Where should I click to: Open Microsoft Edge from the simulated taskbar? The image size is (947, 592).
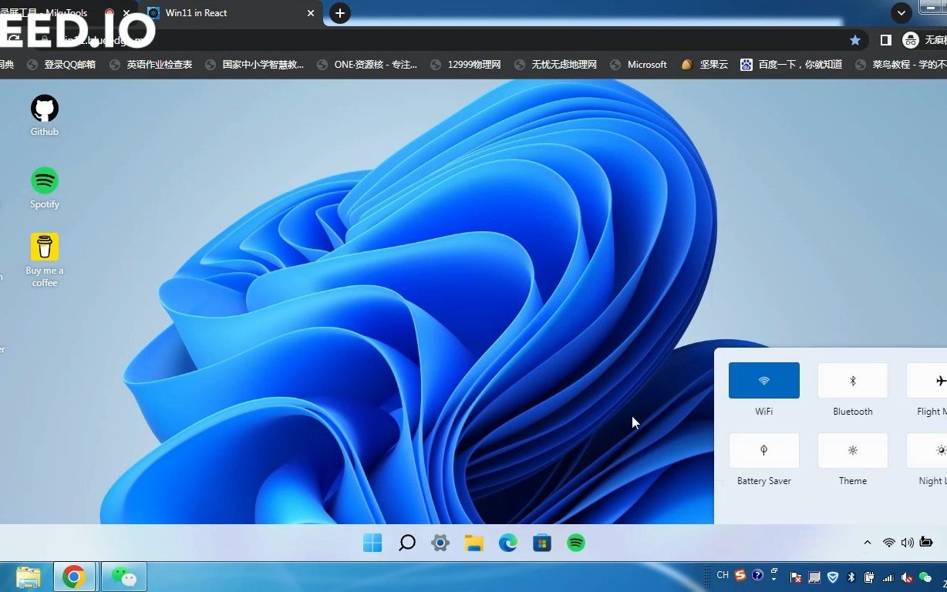pyautogui.click(x=508, y=543)
